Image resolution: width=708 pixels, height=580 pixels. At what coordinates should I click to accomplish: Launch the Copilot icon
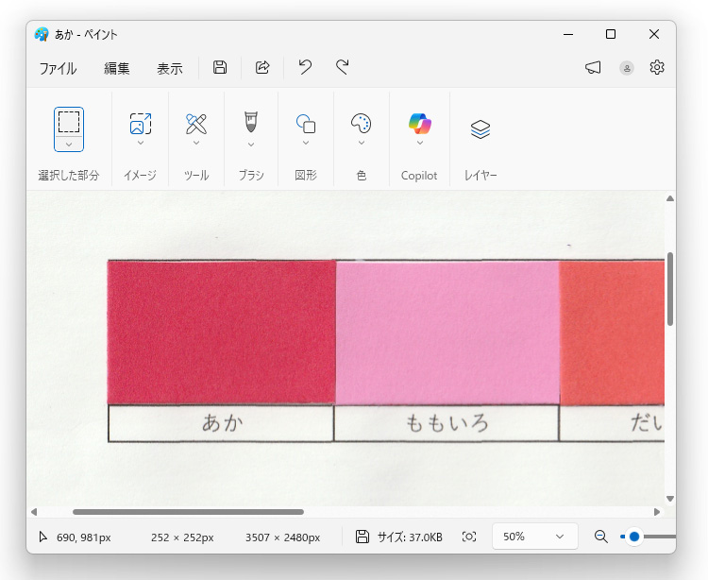tap(419, 123)
